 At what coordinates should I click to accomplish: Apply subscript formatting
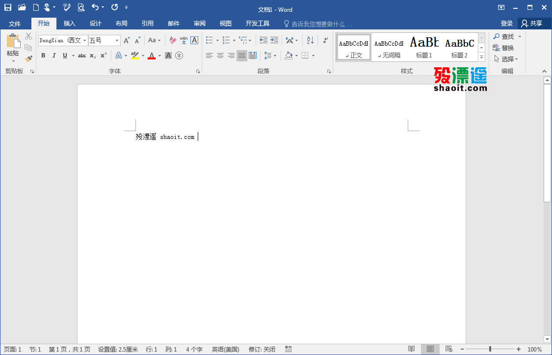pyautogui.click(x=93, y=55)
